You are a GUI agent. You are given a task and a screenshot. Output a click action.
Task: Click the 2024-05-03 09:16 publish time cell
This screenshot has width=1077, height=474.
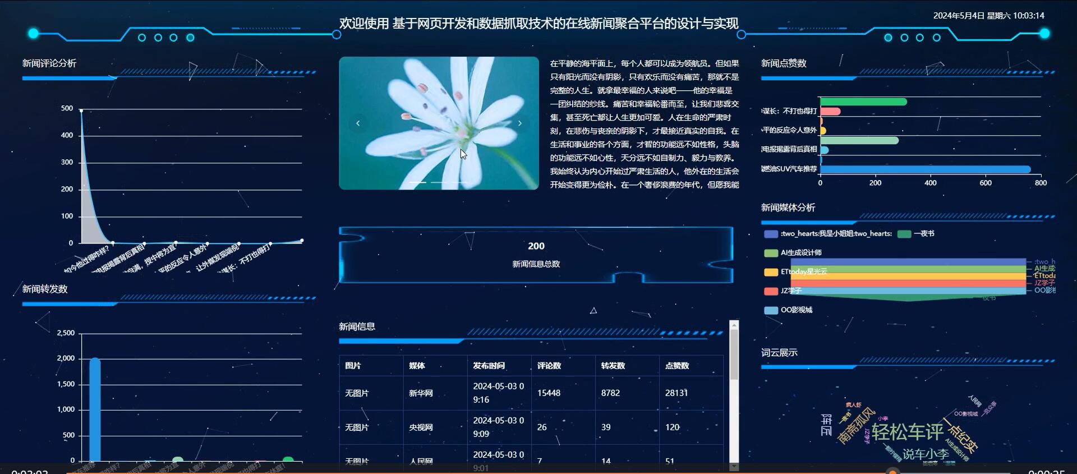click(498, 393)
